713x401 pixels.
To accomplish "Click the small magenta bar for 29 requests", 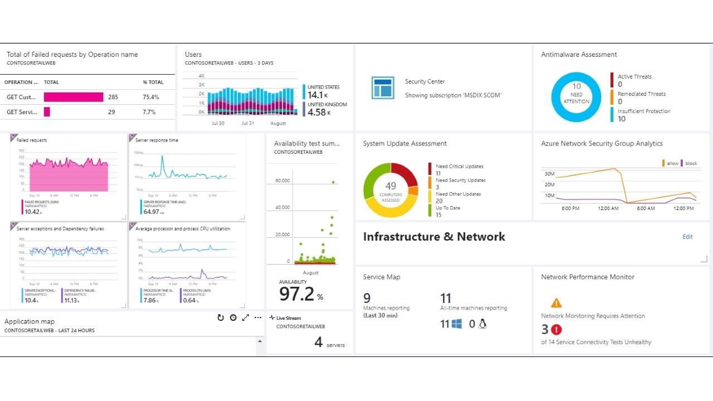I will [x=47, y=112].
